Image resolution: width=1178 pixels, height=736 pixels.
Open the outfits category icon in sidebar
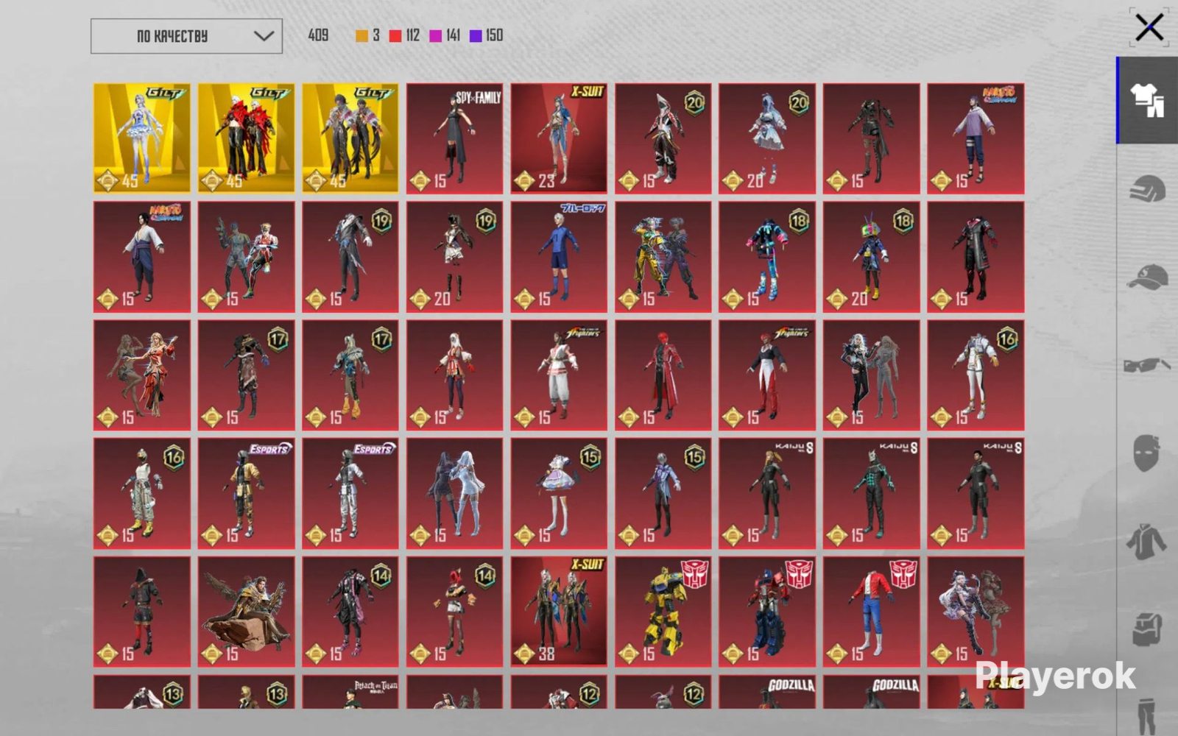click(x=1148, y=101)
